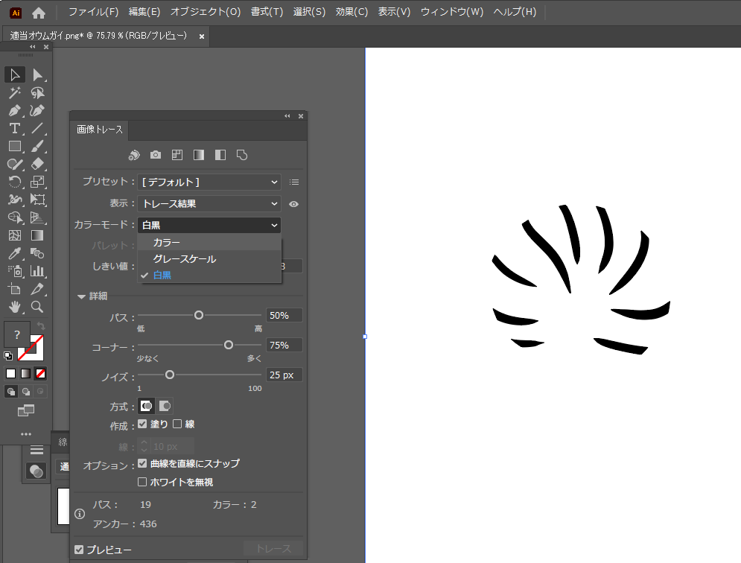The height and width of the screenshot is (563, 741).
Task: Click the High Color camera preset icon
Action: click(156, 155)
